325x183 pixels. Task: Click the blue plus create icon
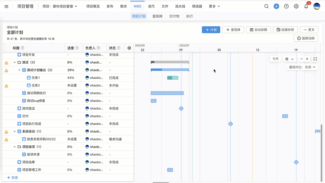click(276, 6)
